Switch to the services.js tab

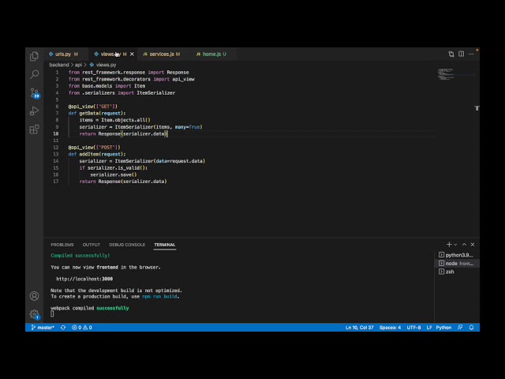[161, 54]
